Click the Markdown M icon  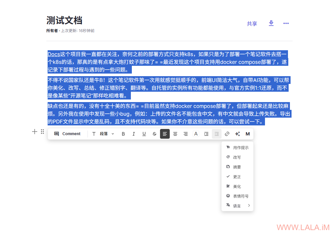(x=248, y=134)
